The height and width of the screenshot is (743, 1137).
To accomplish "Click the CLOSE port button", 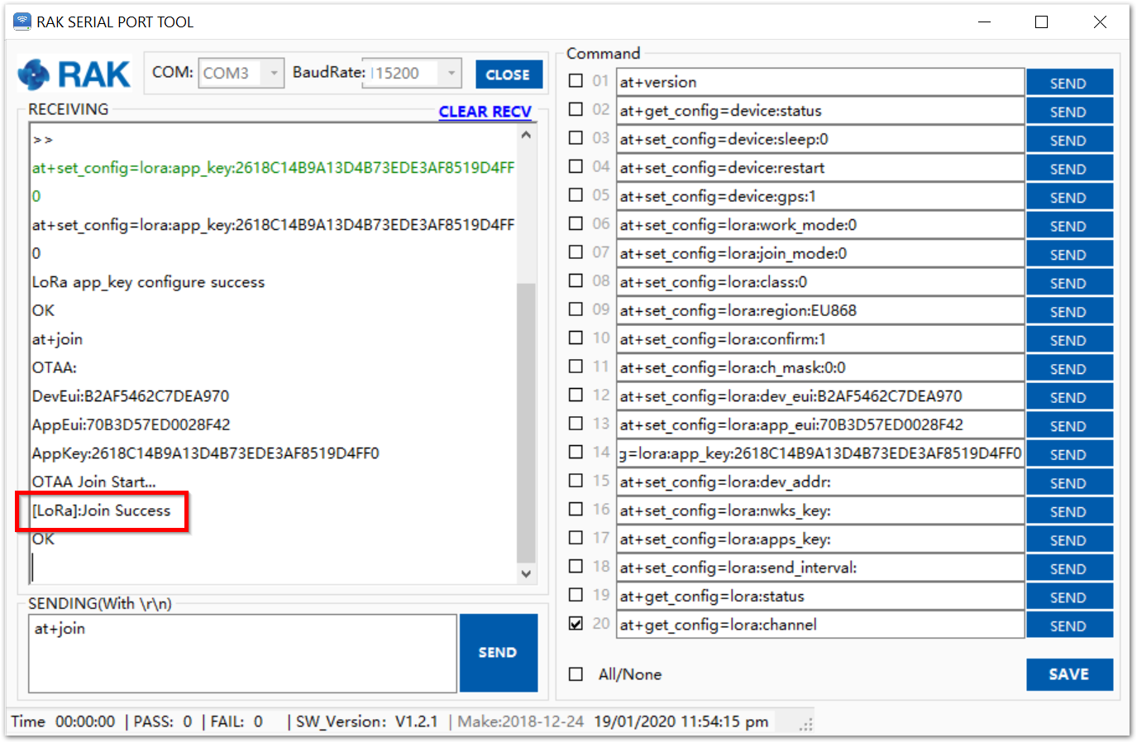I will 509,74.
